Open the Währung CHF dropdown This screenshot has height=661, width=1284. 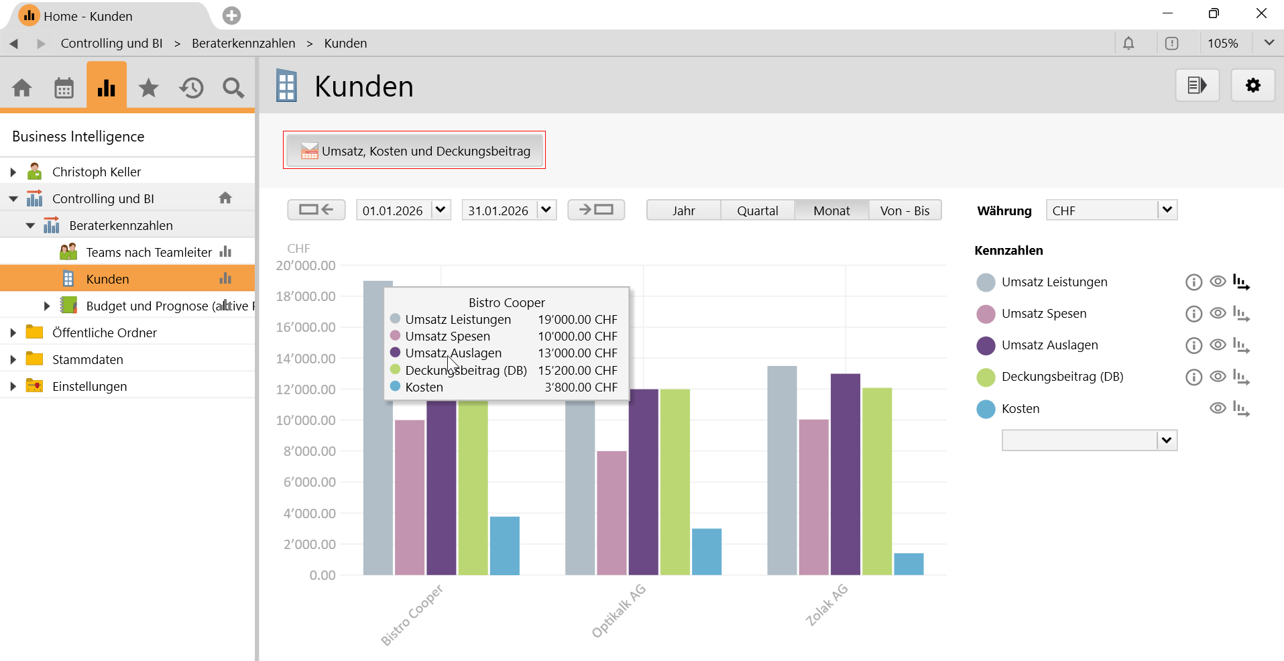(1167, 211)
